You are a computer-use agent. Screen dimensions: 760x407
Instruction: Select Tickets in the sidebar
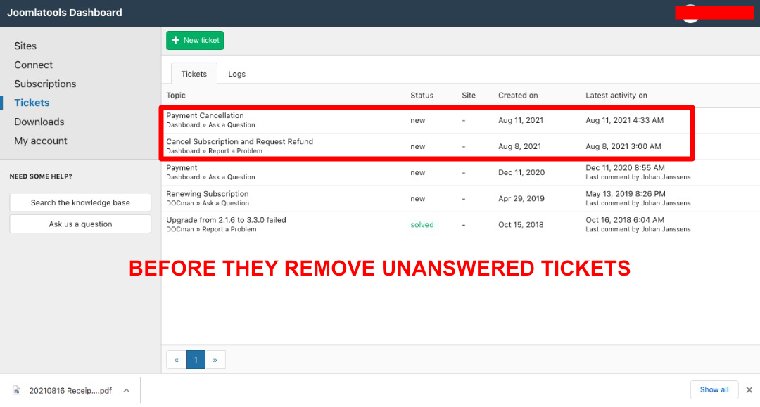click(x=32, y=103)
